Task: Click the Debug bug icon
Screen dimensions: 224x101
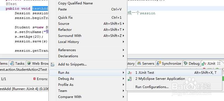Action: click(186, 63)
